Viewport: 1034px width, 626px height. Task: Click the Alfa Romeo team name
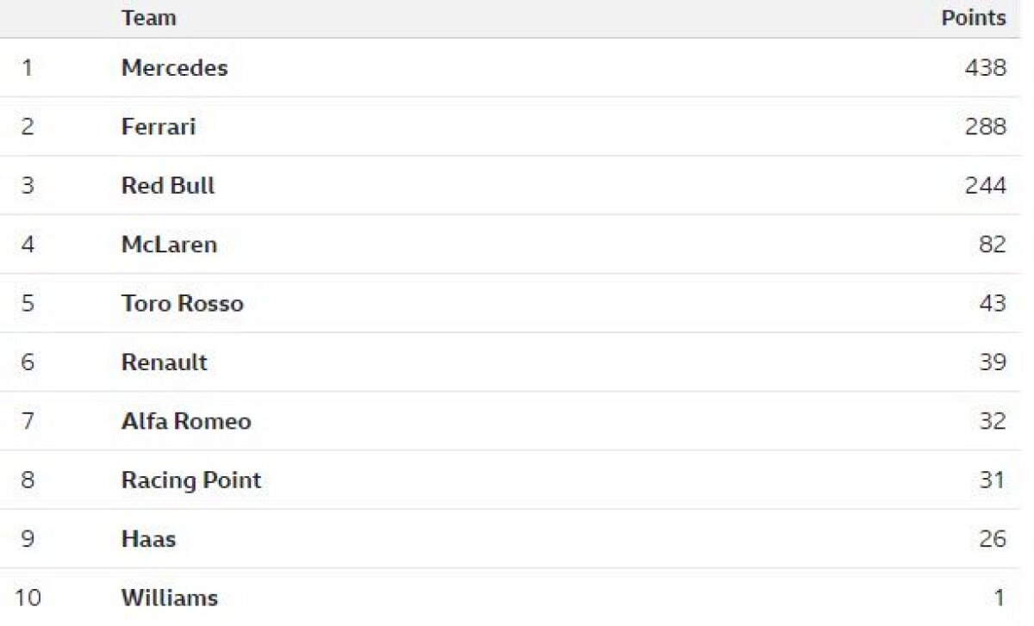tap(186, 421)
